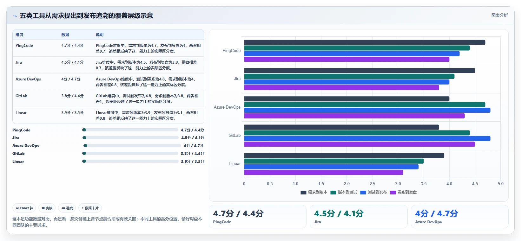Click the GitLab table row name
Screen dimensions: 521x241
coord(21,96)
